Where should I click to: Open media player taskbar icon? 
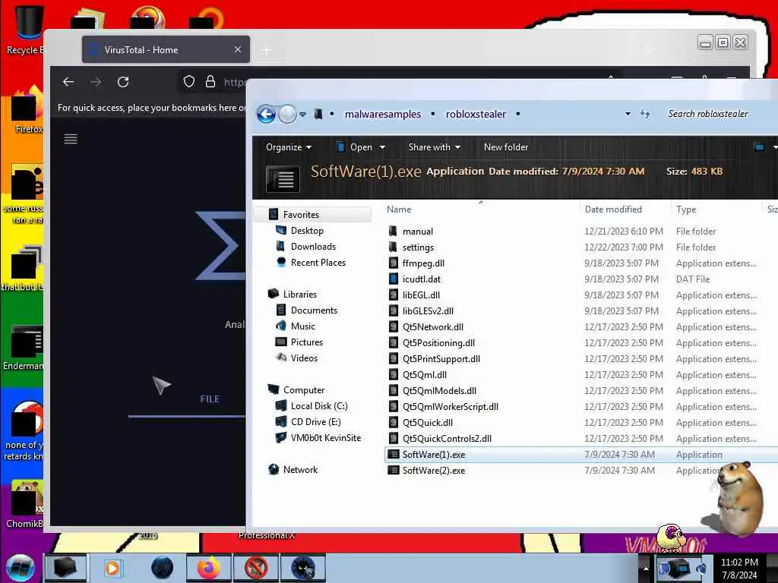coord(113,568)
